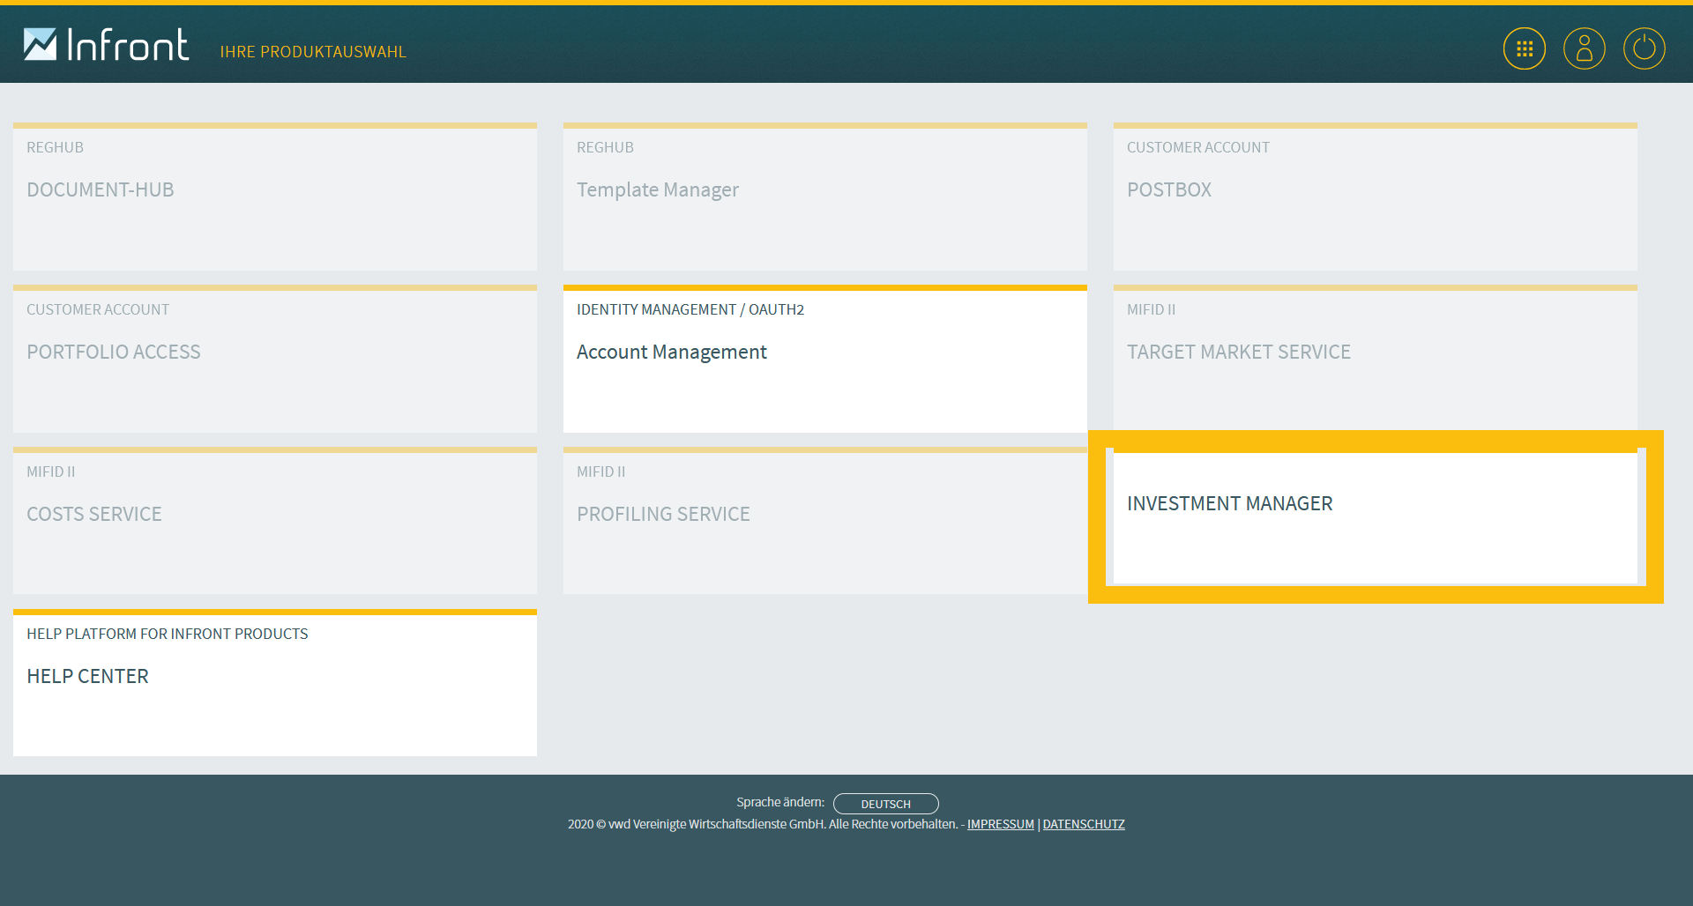The width and height of the screenshot is (1693, 906).
Task: Switch language with Deutsch button
Action: [885, 804]
